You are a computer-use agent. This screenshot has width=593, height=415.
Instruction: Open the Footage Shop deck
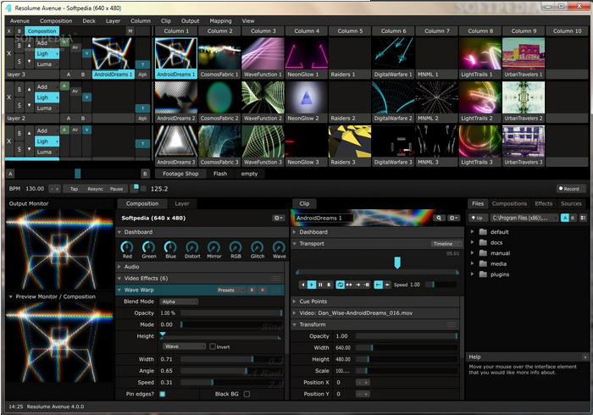click(180, 174)
